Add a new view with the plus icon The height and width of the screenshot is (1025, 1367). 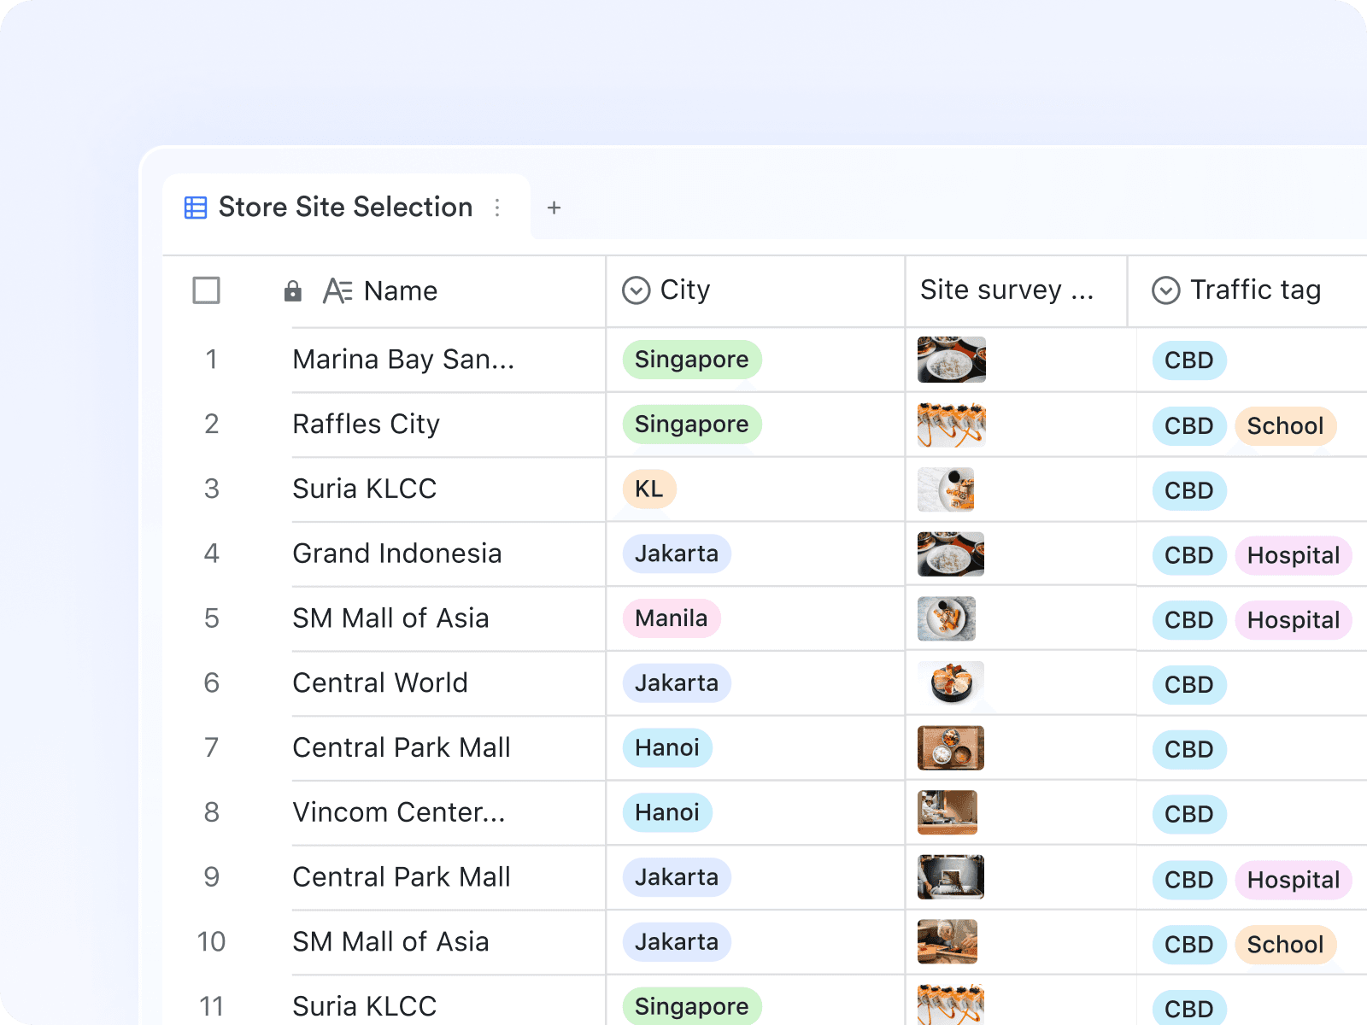pos(554,208)
